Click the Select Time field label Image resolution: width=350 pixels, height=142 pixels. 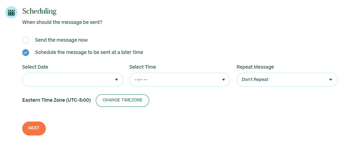pyautogui.click(x=143, y=67)
